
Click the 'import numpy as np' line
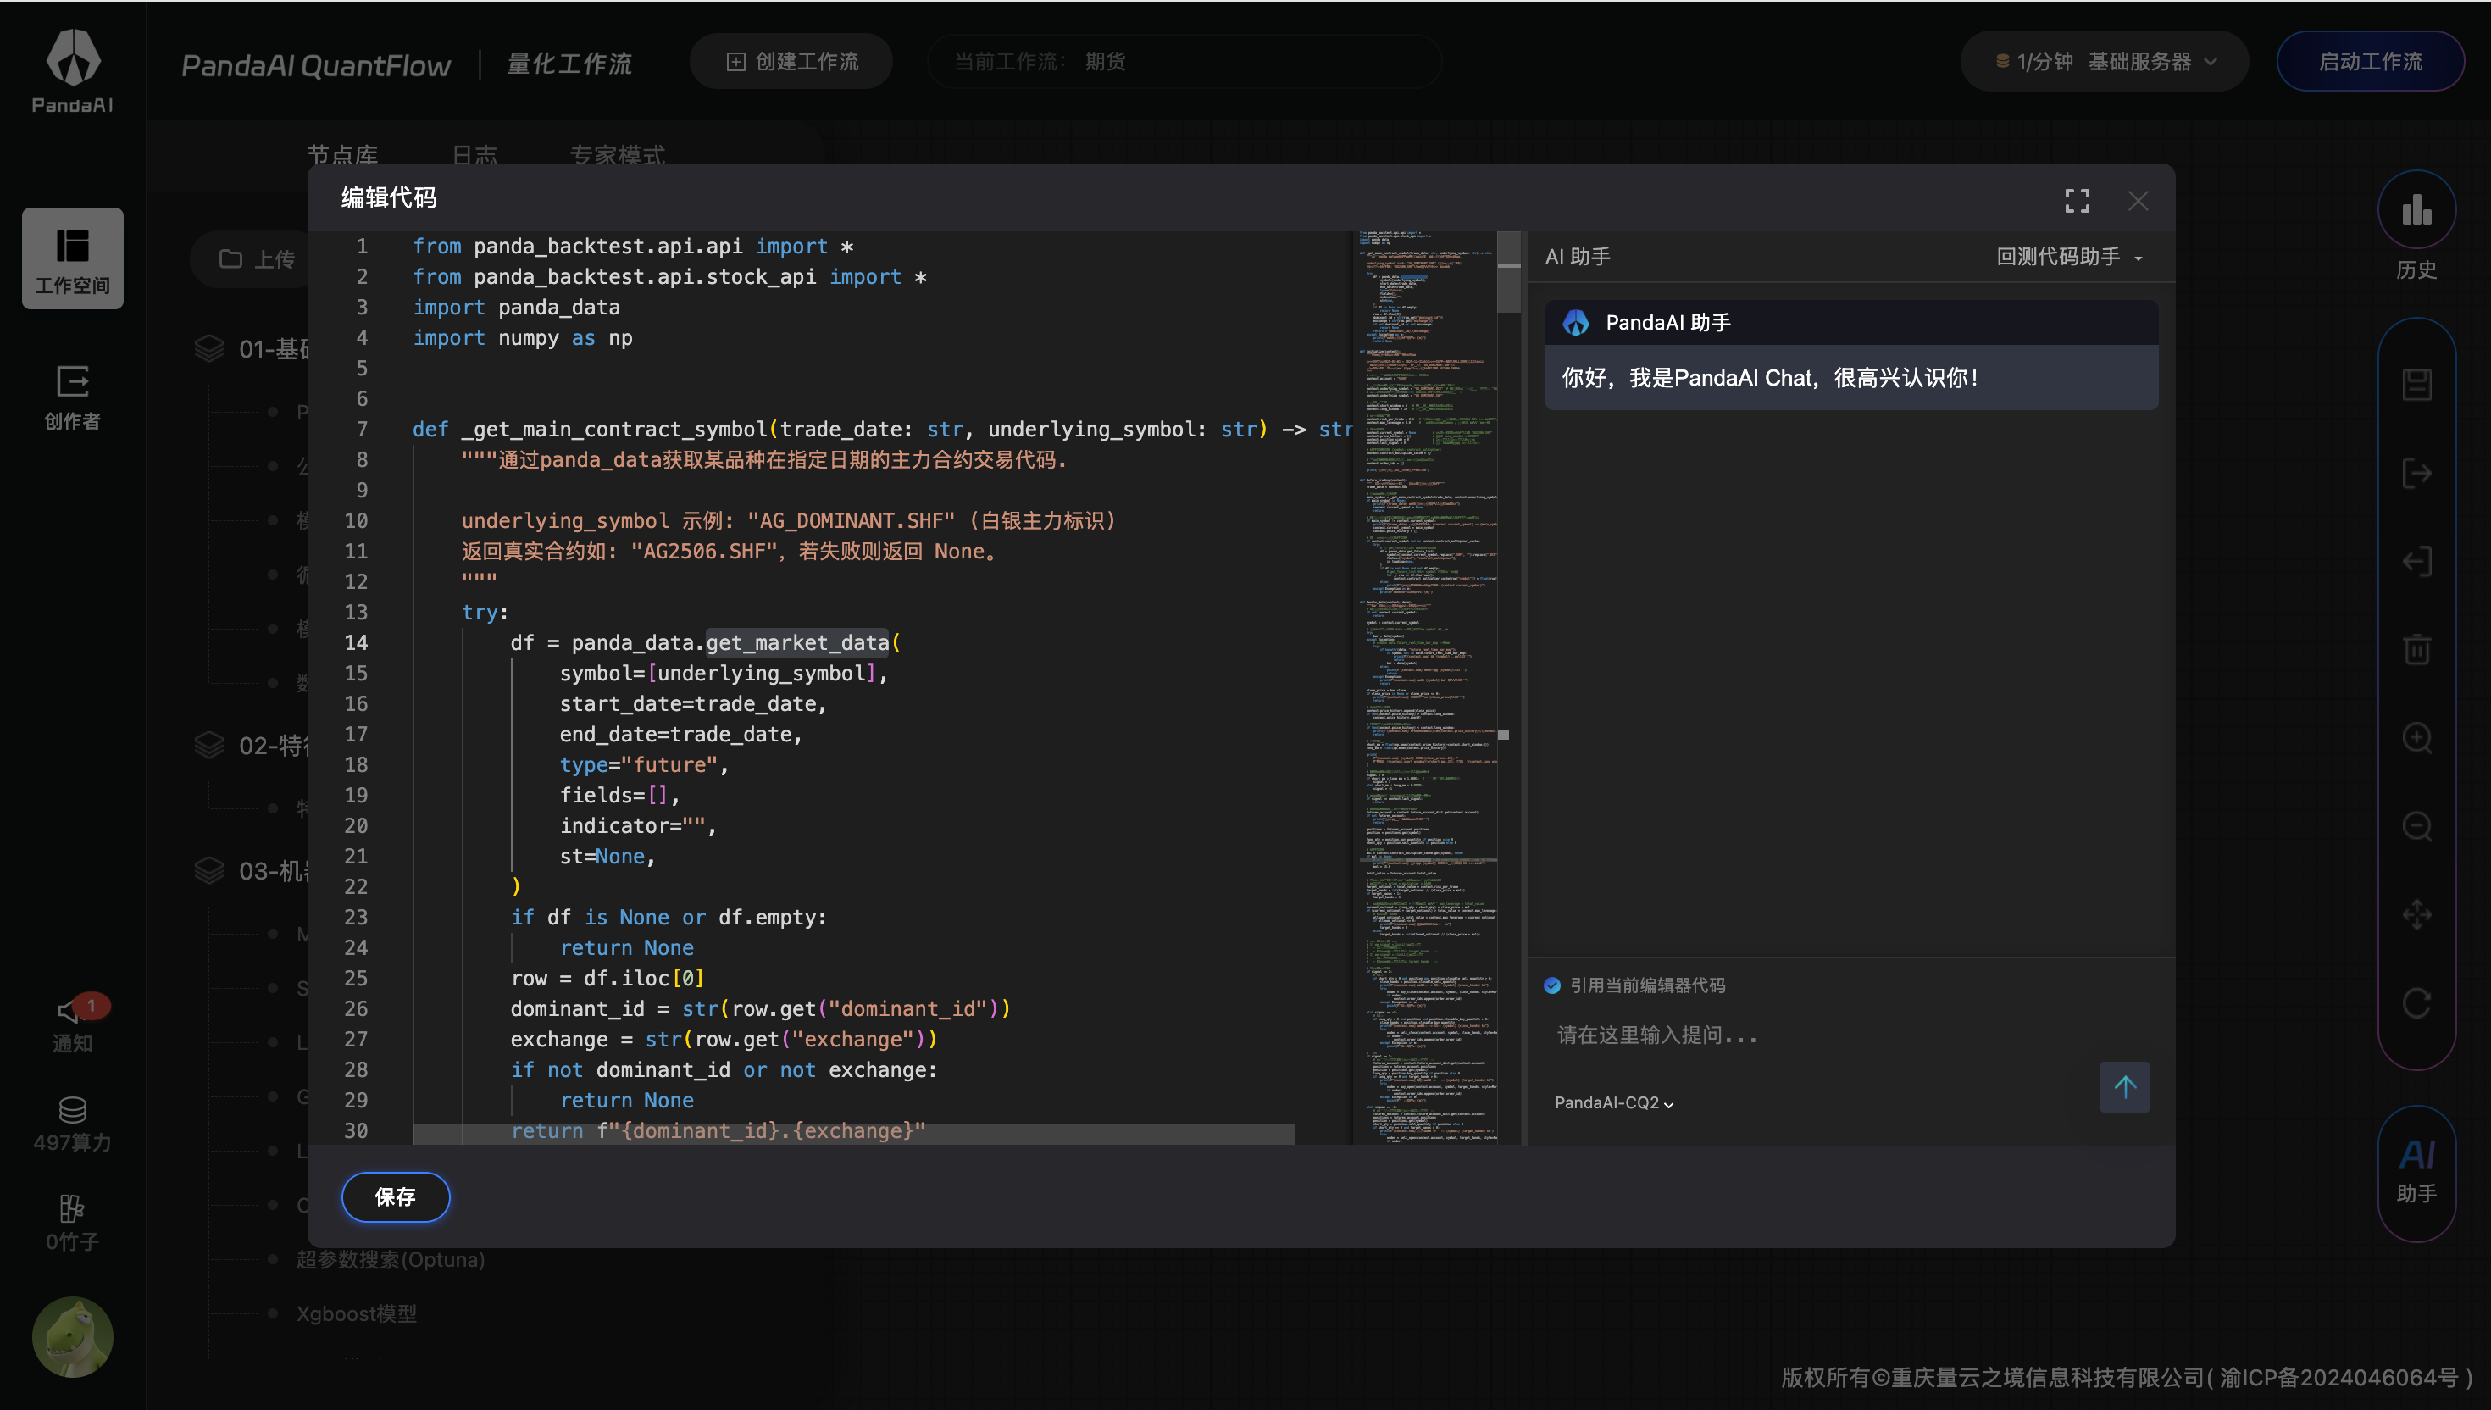pyautogui.click(x=523, y=338)
